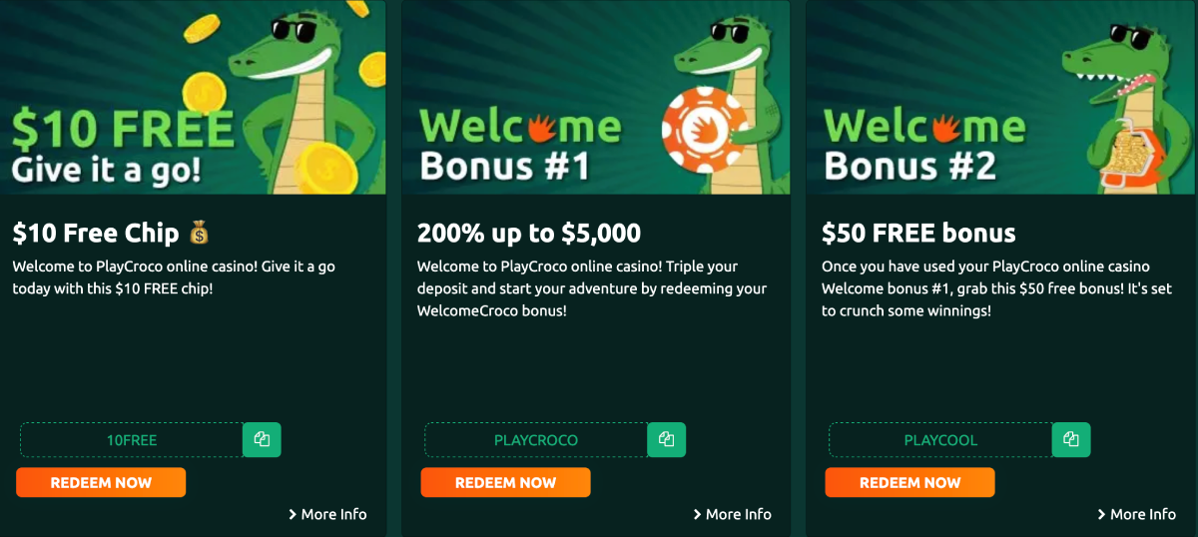Expand More Info for Welcome Bonus #2
Screen dimensions: 1198x537
point(1136,514)
